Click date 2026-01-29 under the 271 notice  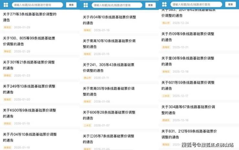[22, 27]
